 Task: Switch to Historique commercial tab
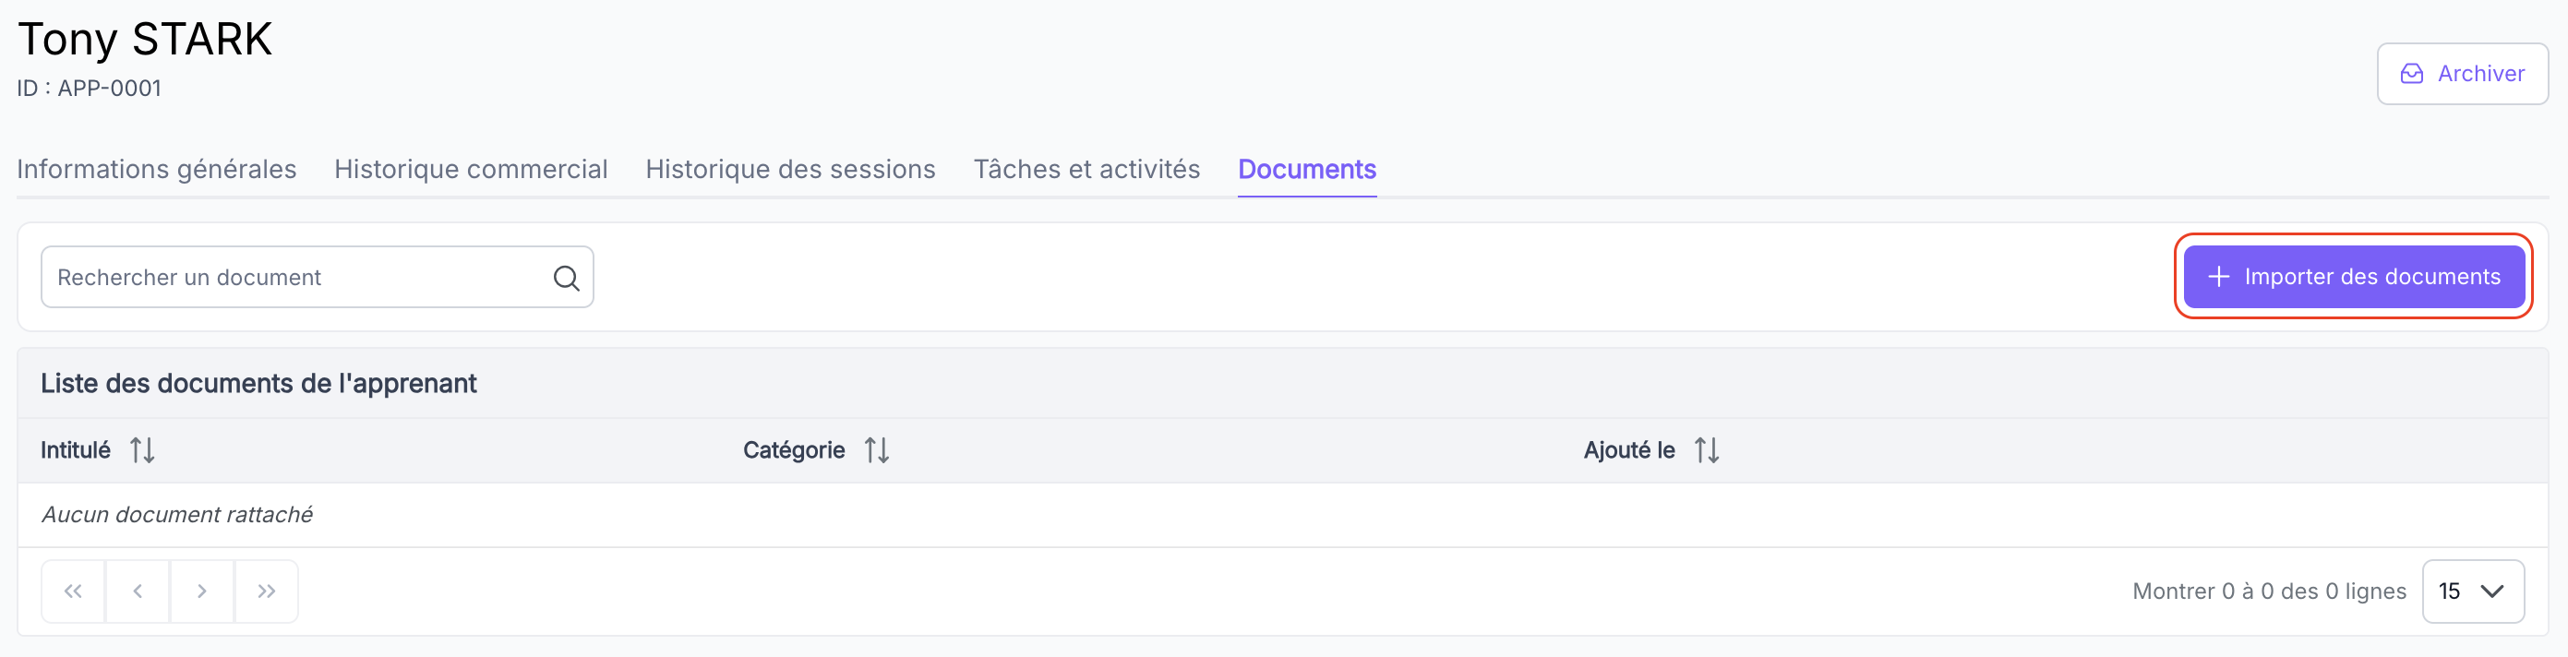[x=471, y=170]
